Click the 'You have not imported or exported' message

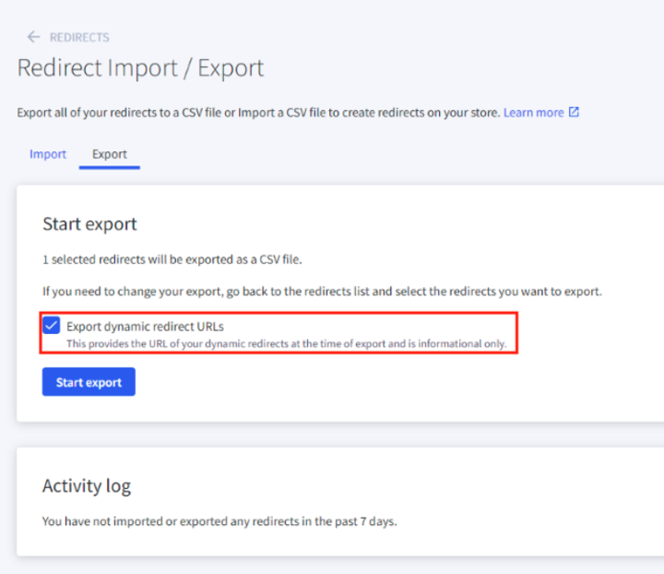tap(219, 521)
